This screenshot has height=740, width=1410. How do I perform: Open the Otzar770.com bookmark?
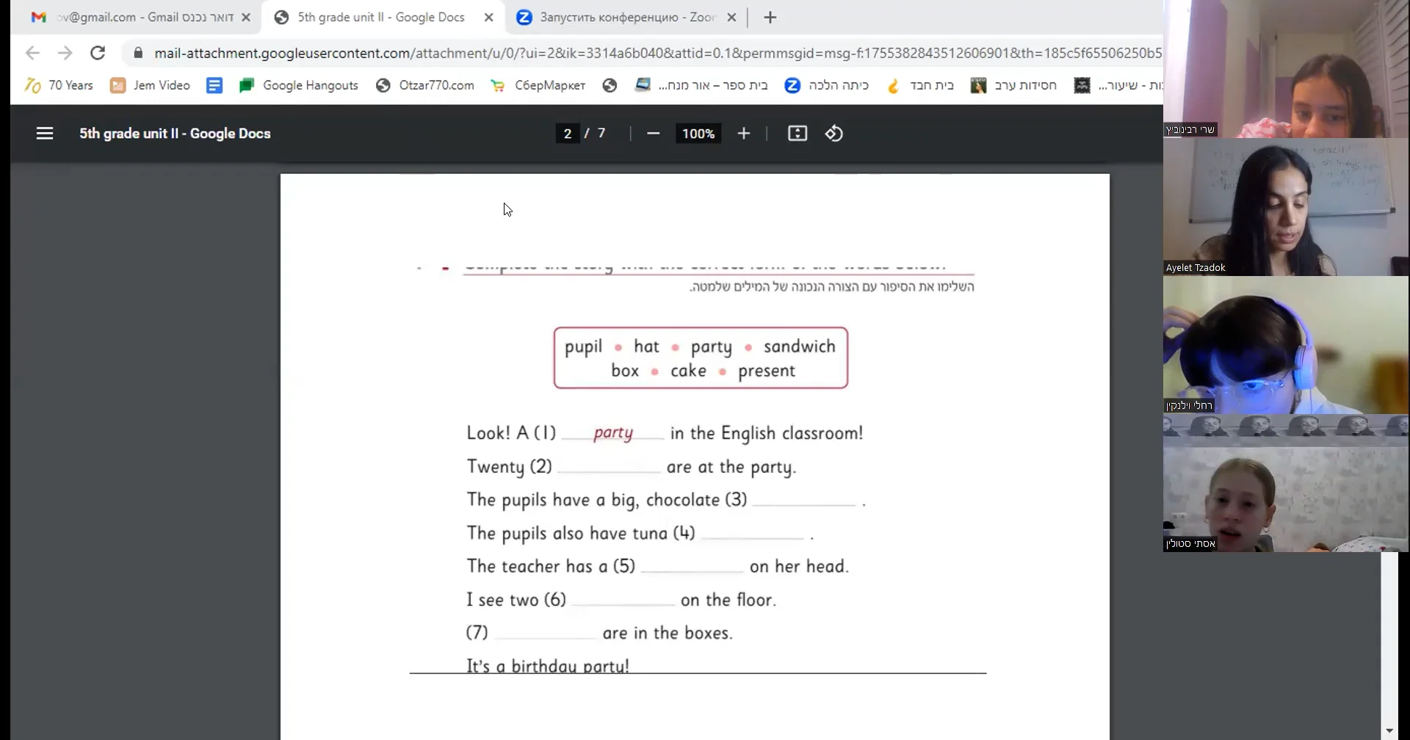click(x=424, y=85)
